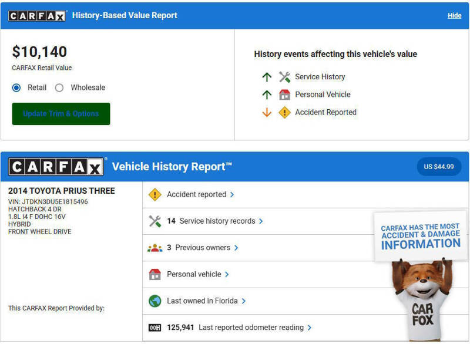Select the Wholesale radio button

[x=59, y=87]
